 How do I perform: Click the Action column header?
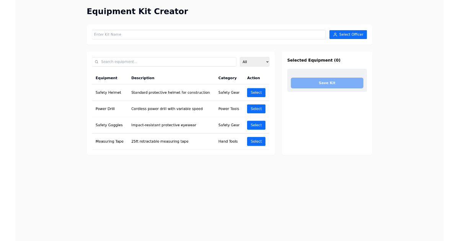click(254, 78)
